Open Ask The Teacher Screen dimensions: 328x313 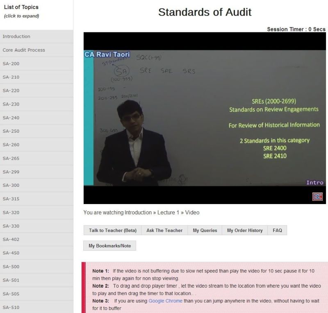pyautogui.click(x=164, y=230)
